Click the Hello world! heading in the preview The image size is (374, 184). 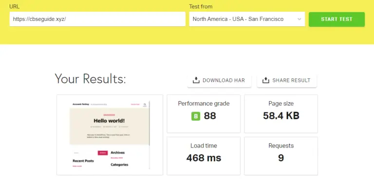pos(109,121)
